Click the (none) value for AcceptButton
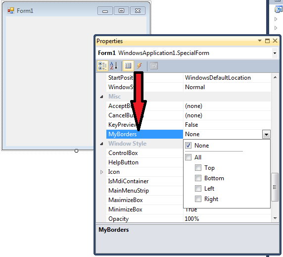This screenshot has height=257, width=283. (193, 106)
